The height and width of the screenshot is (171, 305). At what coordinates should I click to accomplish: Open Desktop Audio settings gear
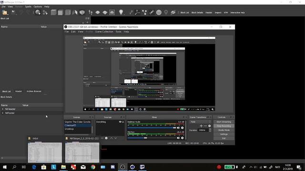click(x=182, y=128)
